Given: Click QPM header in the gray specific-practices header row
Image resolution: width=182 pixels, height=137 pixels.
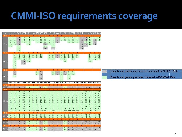Looking at the screenshot, I should (90, 33).
